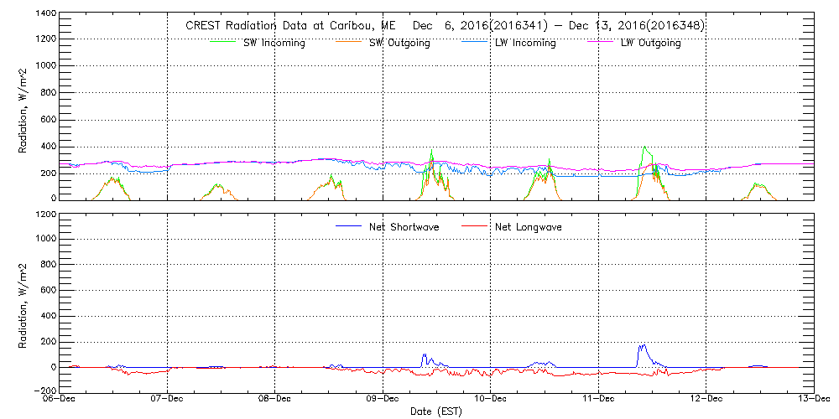Click the '06-Dec' x-axis date label

[59, 399]
